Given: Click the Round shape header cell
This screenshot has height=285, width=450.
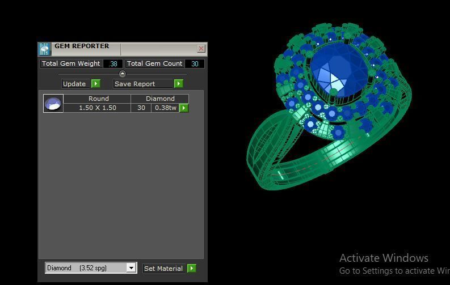Looking at the screenshot, I should (97, 99).
